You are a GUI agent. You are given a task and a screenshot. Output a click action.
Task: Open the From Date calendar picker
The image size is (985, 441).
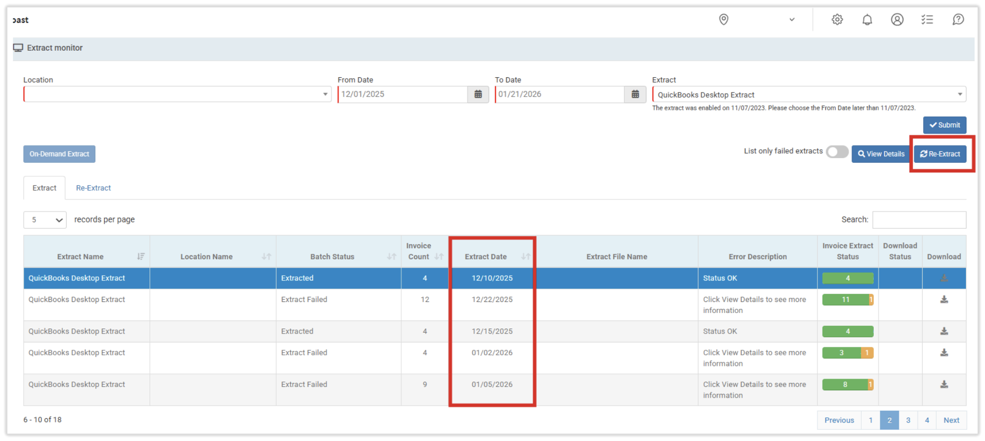(478, 94)
